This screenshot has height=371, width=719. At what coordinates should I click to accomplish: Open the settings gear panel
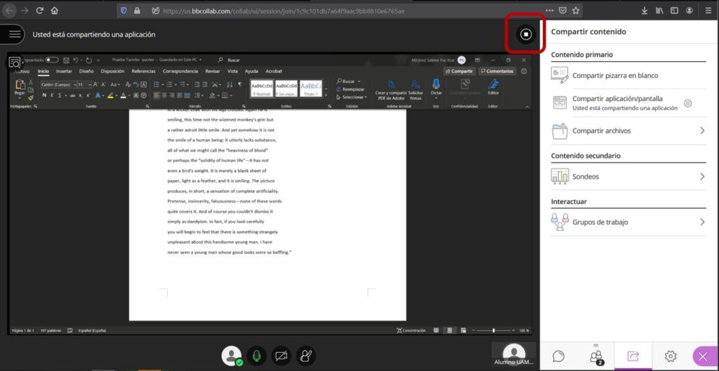point(671,356)
